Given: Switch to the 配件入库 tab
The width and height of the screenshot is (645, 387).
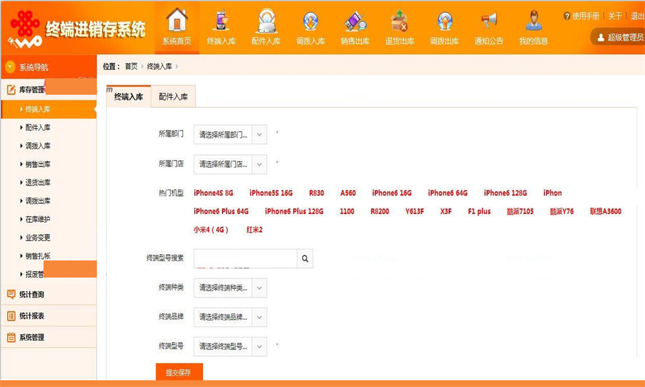Looking at the screenshot, I should pos(173,97).
